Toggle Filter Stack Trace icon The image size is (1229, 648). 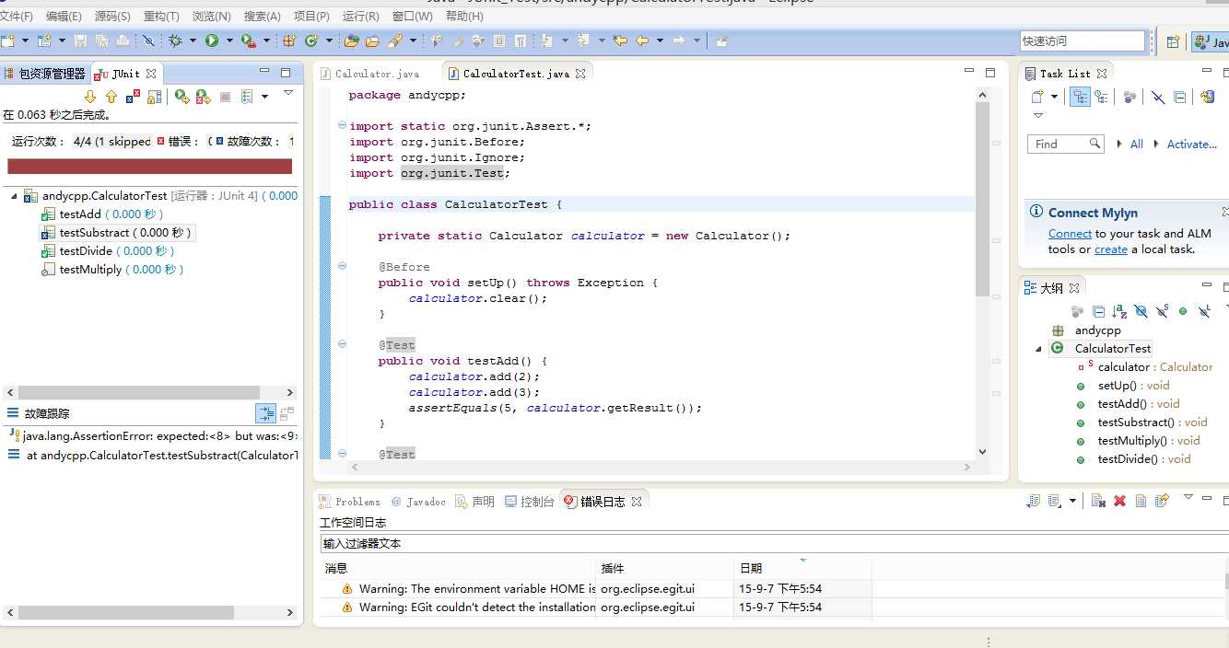tap(265, 413)
